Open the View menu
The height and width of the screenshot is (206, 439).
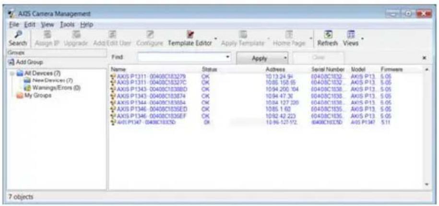[47, 24]
